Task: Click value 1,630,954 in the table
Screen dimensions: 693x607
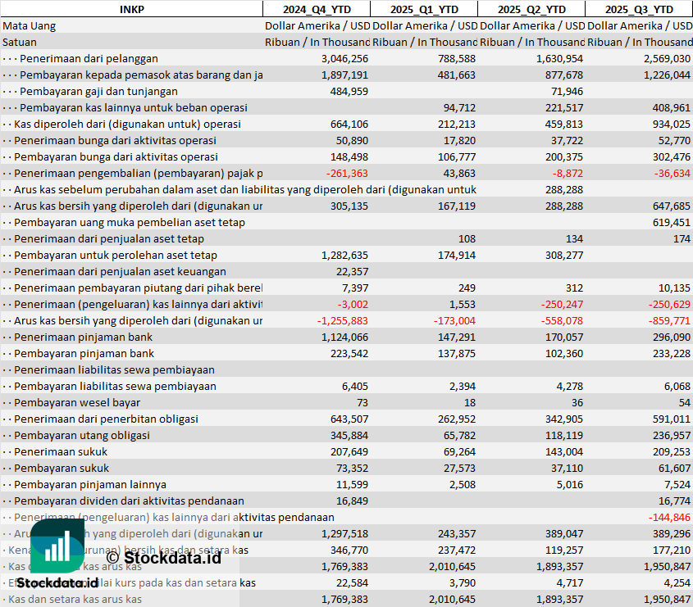Action: [x=559, y=59]
